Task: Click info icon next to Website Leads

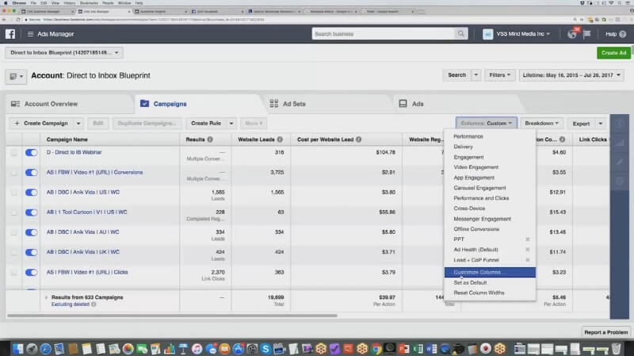Action: click(280, 140)
